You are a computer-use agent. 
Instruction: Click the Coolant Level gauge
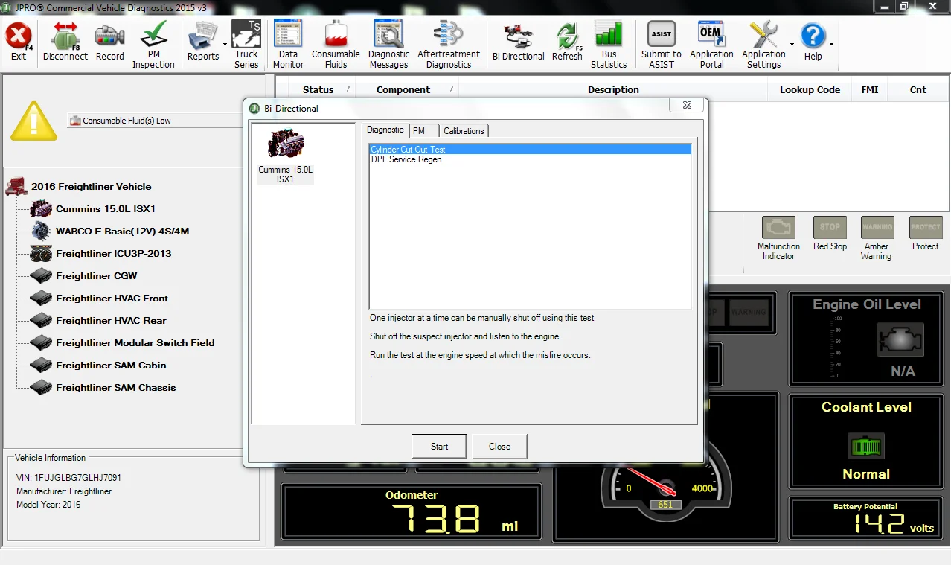866,441
